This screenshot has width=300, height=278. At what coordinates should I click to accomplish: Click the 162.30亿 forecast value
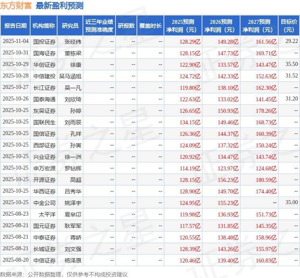[266, 88]
